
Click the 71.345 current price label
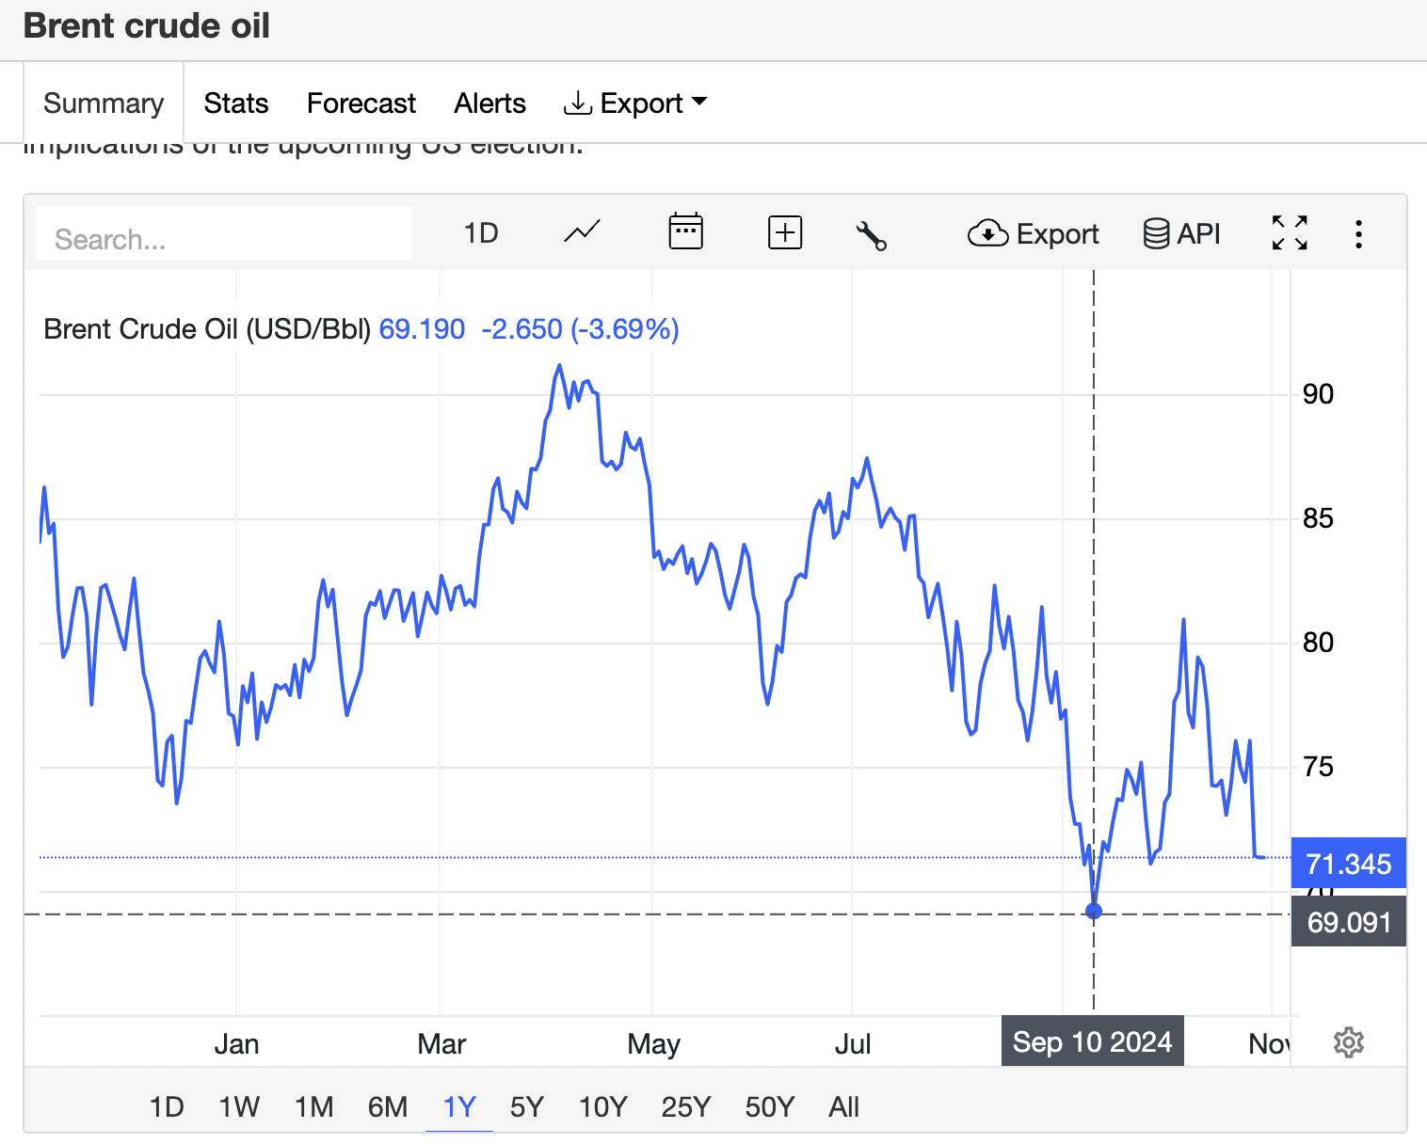1348,863
